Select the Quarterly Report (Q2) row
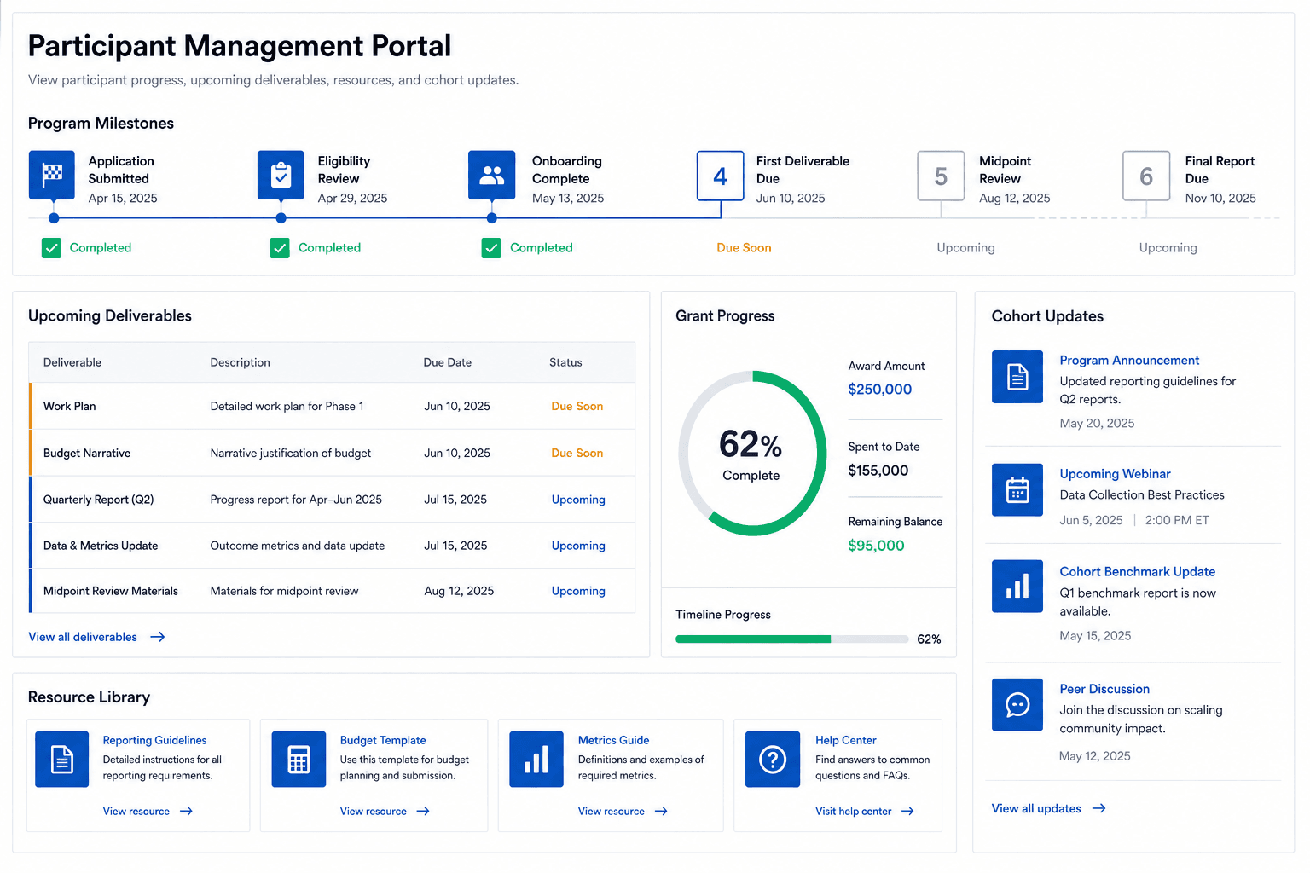This screenshot has height=873, width=1310. coord(332,500)
